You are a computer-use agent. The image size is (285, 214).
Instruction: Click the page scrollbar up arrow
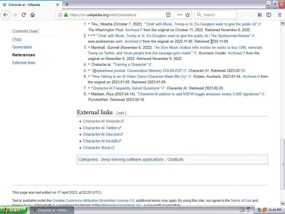(x=283, y=23)
